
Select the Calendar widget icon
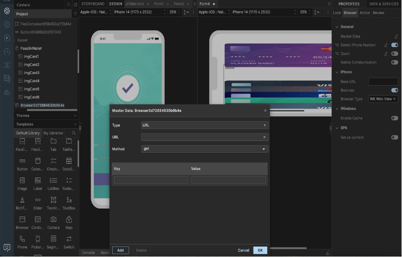click(x=38, y=161)
